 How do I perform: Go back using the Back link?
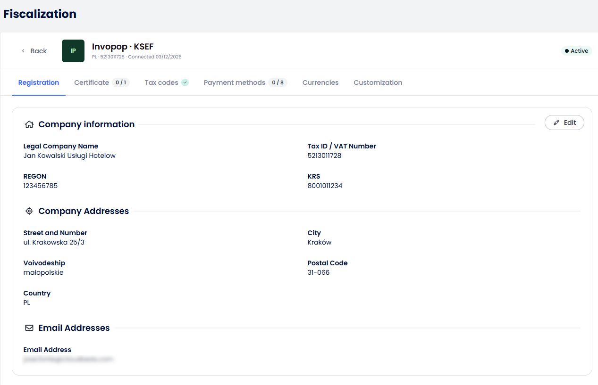34,51
